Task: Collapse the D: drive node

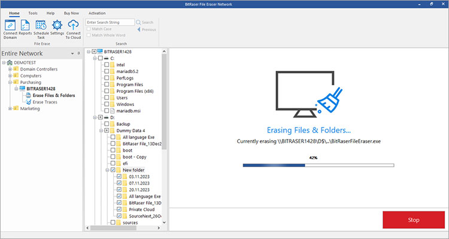Action: pos(95,117)
